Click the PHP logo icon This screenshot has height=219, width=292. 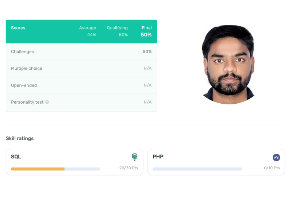[x=276, y=157]
